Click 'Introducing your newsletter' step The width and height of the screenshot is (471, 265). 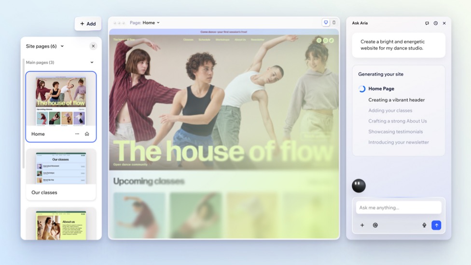(399, 142)
